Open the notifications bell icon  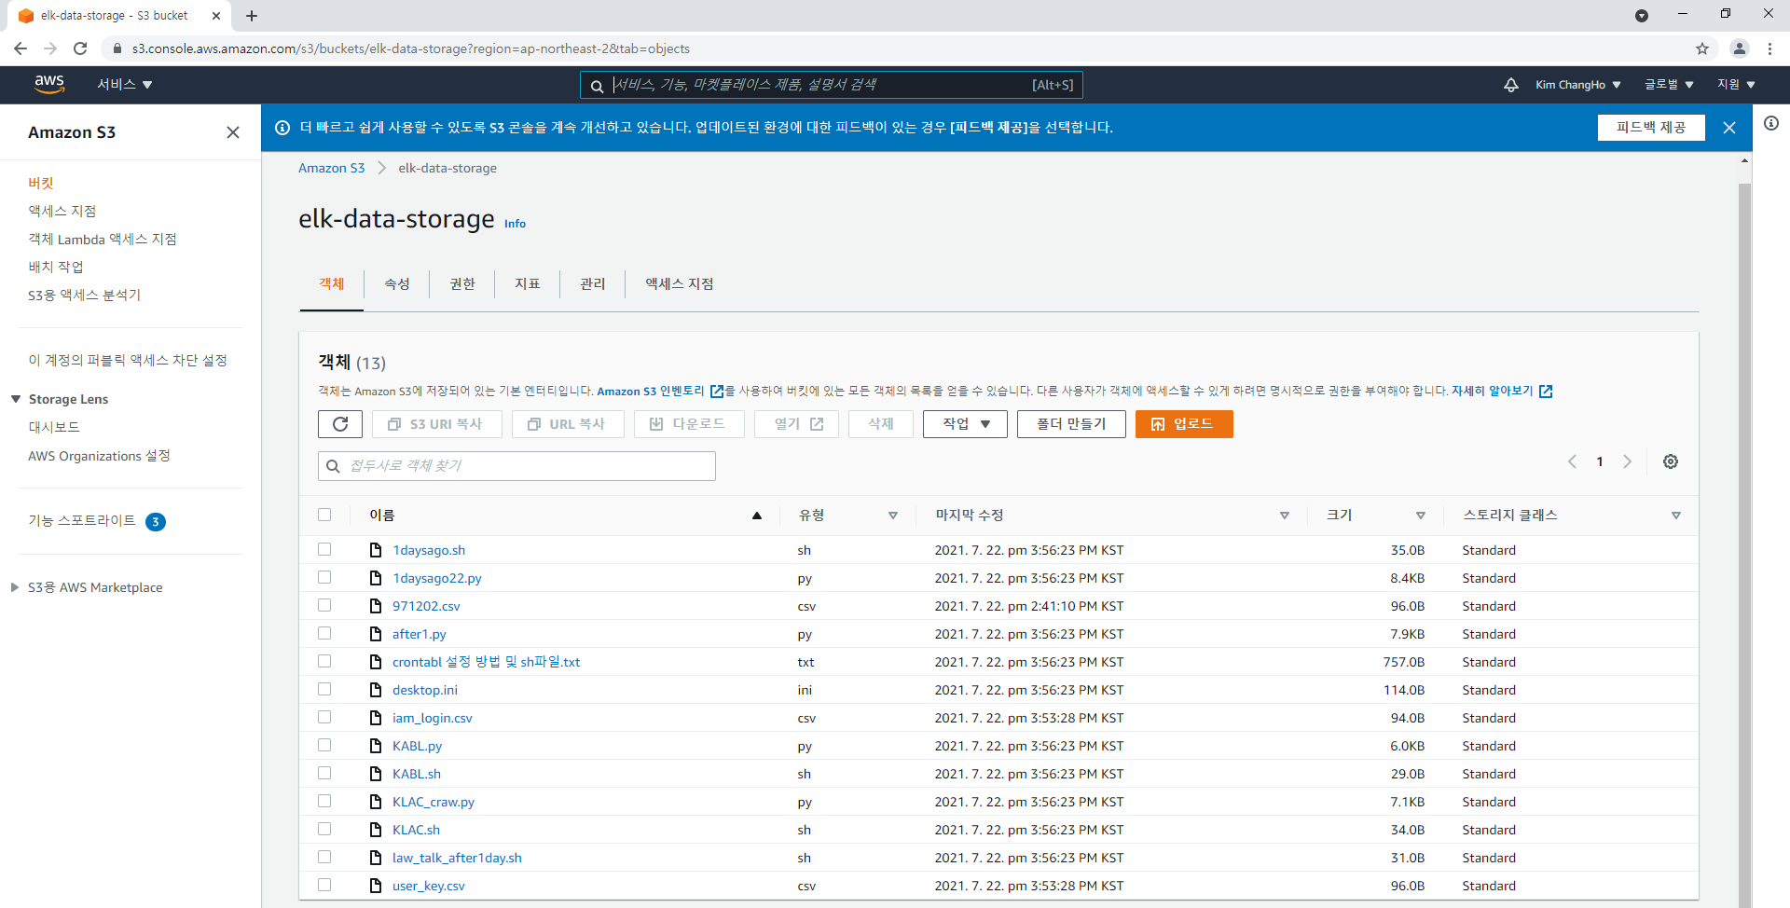[1511, 85]
